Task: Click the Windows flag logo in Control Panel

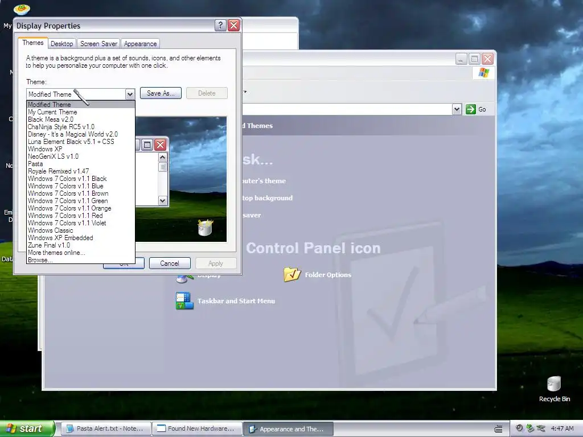Action: [x=484, y=72]
